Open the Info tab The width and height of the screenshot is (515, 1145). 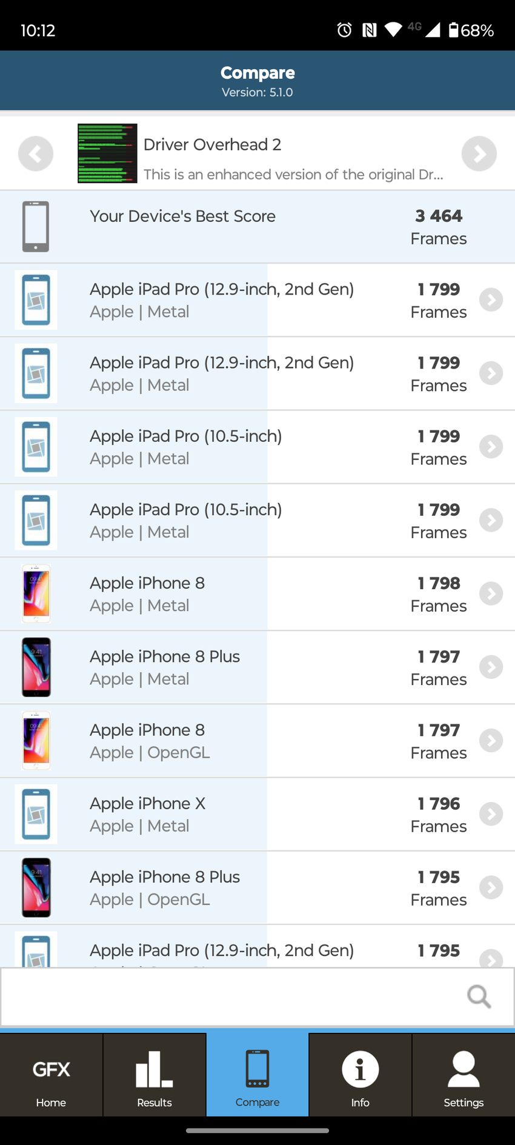coord(360,1075)
